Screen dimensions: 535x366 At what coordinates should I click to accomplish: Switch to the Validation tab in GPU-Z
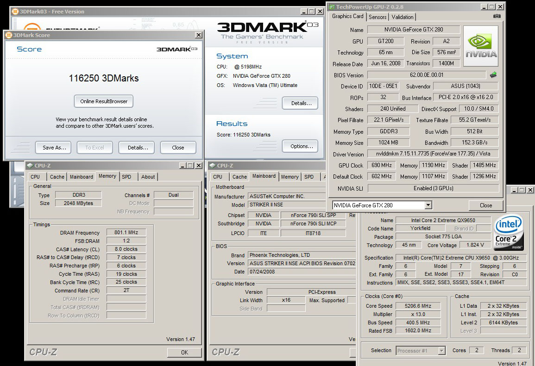402,17
